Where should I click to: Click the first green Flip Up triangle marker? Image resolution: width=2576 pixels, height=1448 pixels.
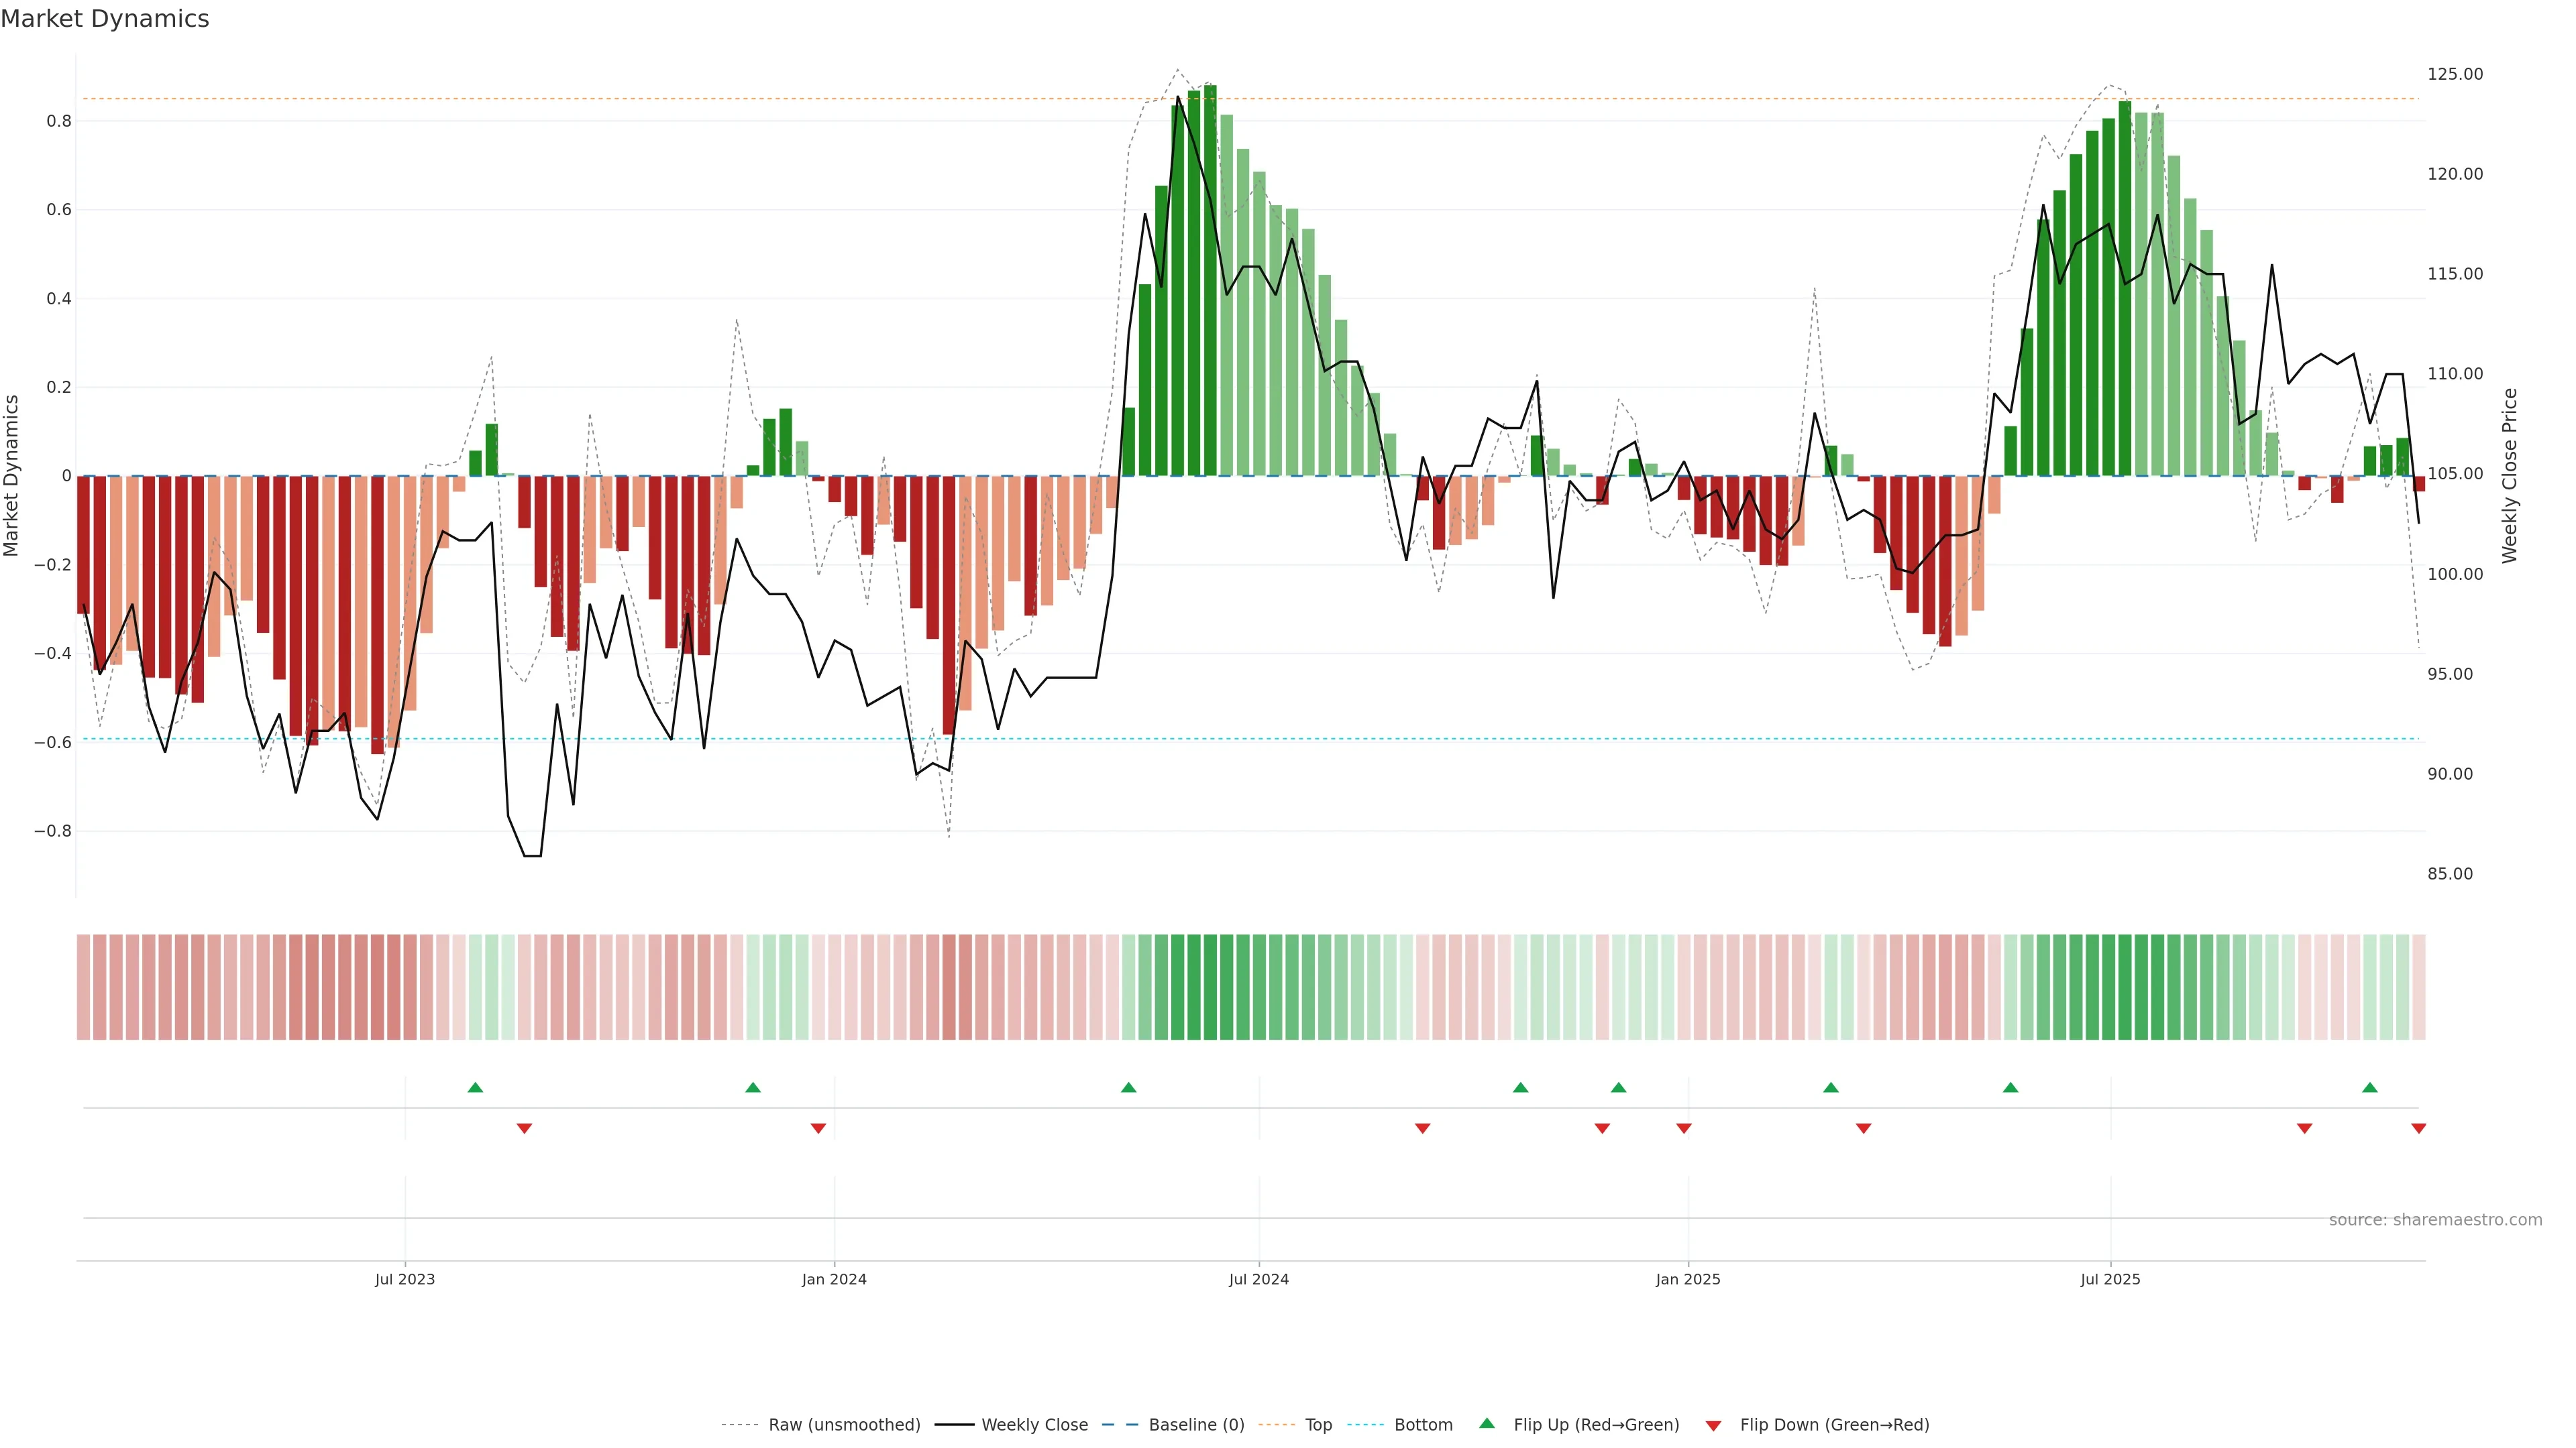tap(475, 1087)
